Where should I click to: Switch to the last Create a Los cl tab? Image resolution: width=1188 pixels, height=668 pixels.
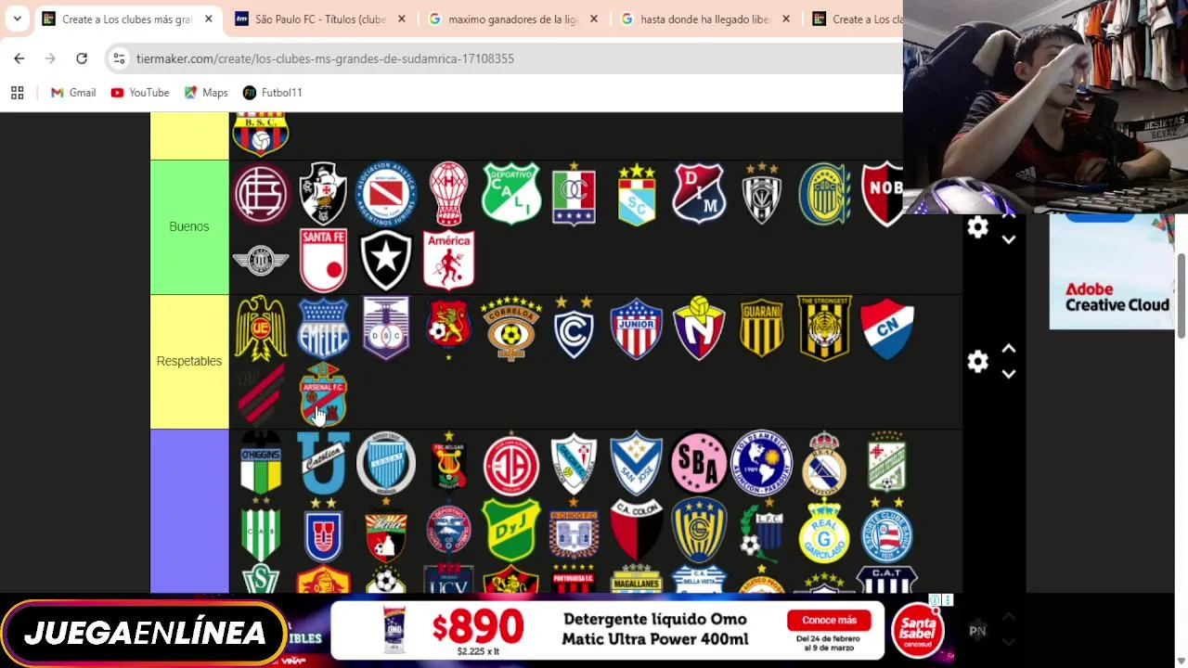[856, 19]
